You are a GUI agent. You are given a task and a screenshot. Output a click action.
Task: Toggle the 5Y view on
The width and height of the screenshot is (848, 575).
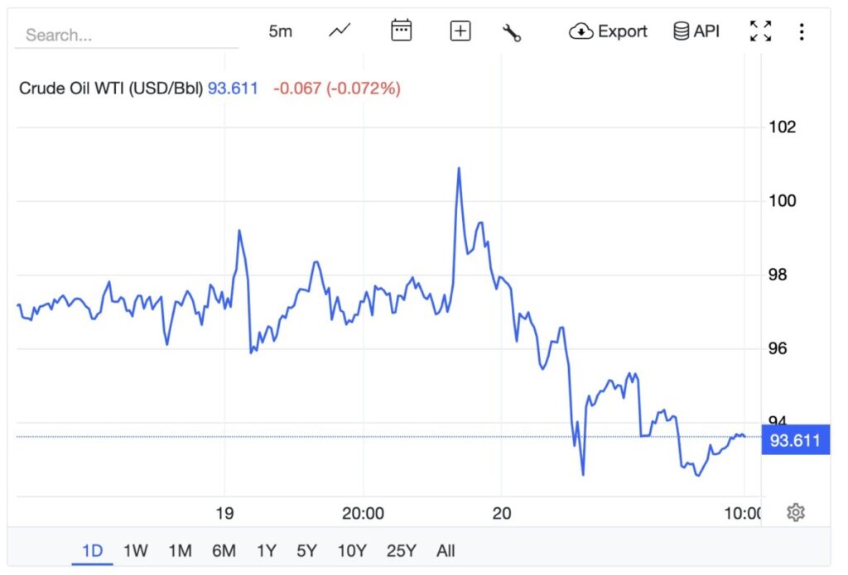pos(306,550)
